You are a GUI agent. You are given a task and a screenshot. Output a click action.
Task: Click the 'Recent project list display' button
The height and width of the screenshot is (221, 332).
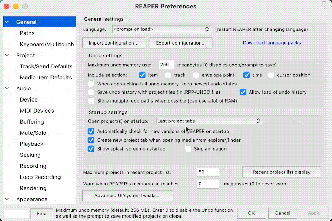(282, 172)
